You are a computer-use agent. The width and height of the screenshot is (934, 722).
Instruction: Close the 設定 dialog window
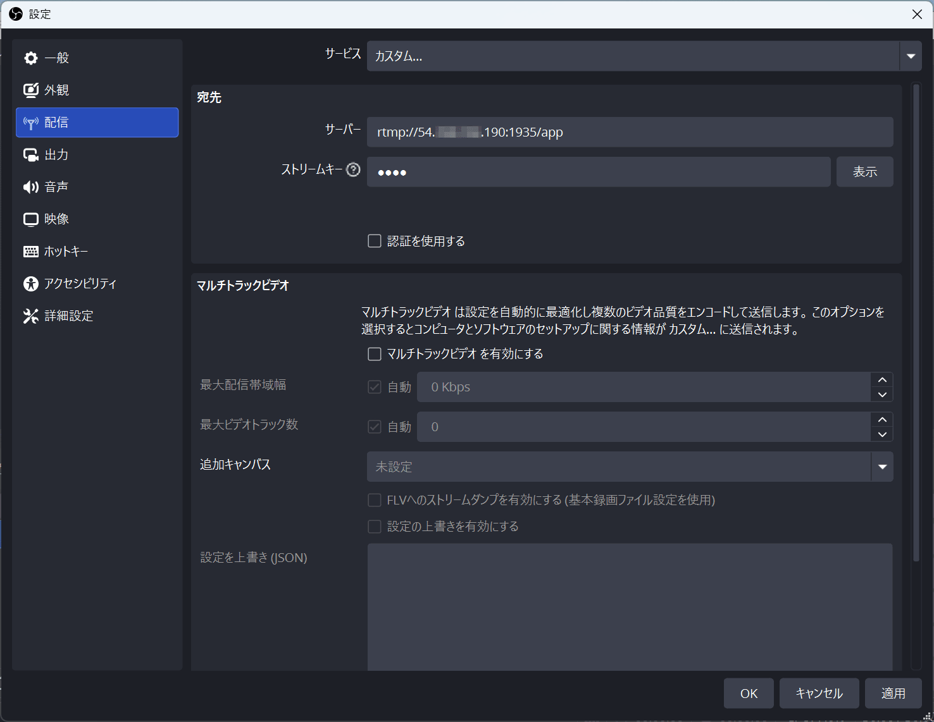coord(917,14)
